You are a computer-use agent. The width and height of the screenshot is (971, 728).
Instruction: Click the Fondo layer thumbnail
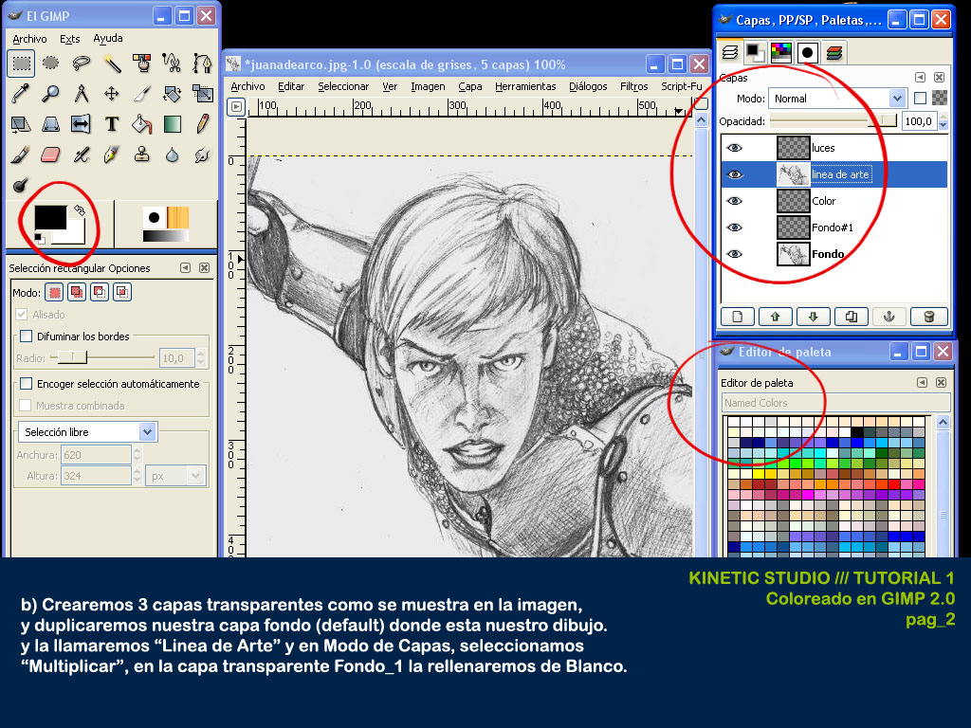794,254
